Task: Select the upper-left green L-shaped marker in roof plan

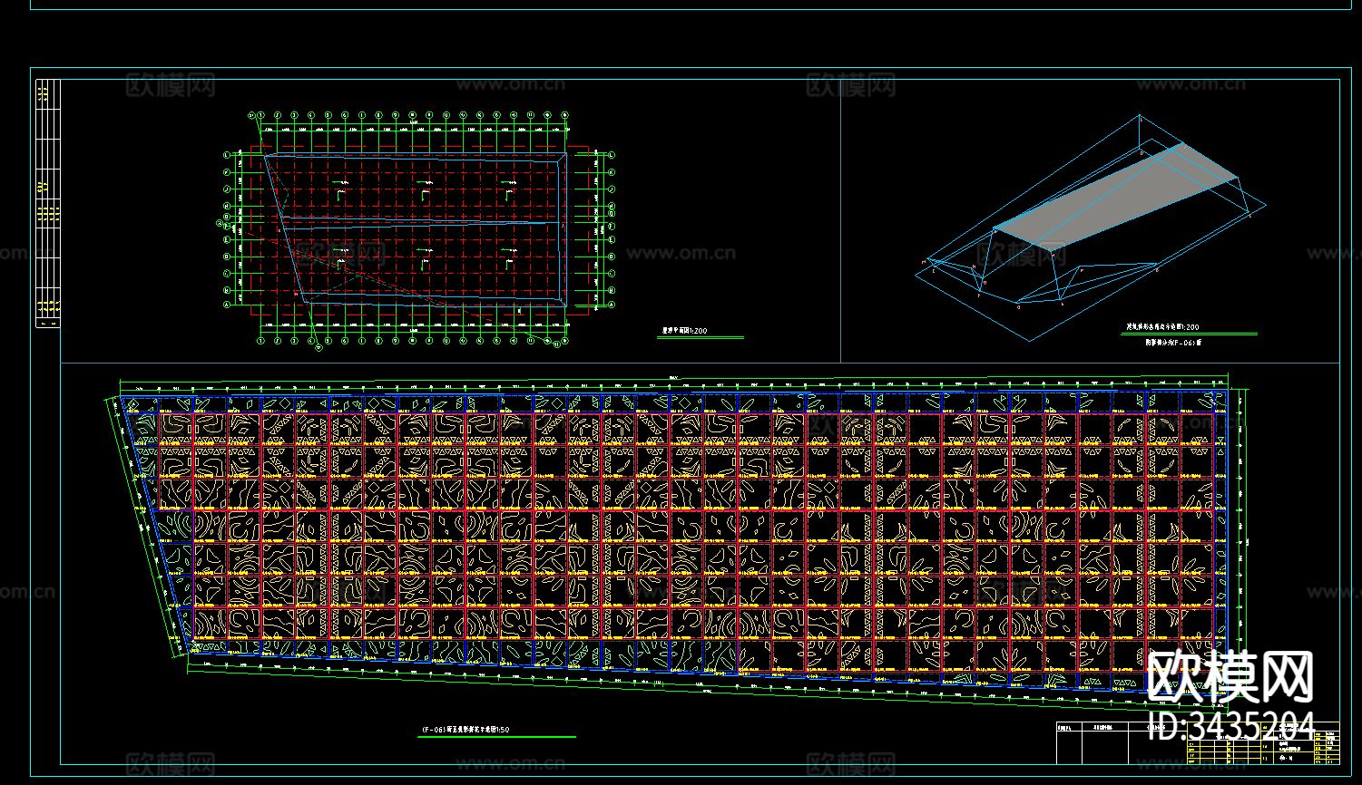Action: coord(339,193)
